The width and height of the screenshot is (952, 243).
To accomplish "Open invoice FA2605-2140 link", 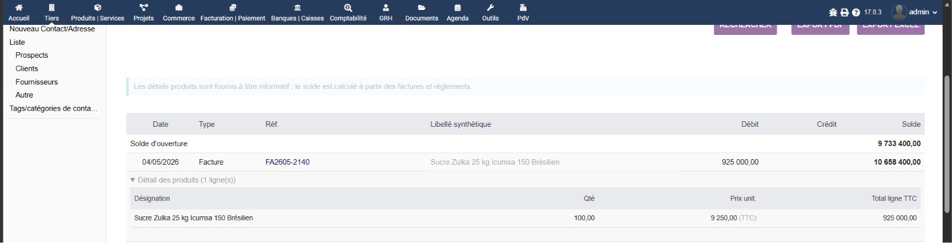I will (x=287, y=162).
